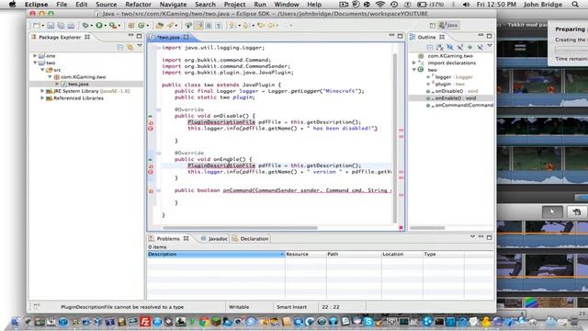Open FileZilla from the dock
588x331 pixels.
(x=145, y=322)
